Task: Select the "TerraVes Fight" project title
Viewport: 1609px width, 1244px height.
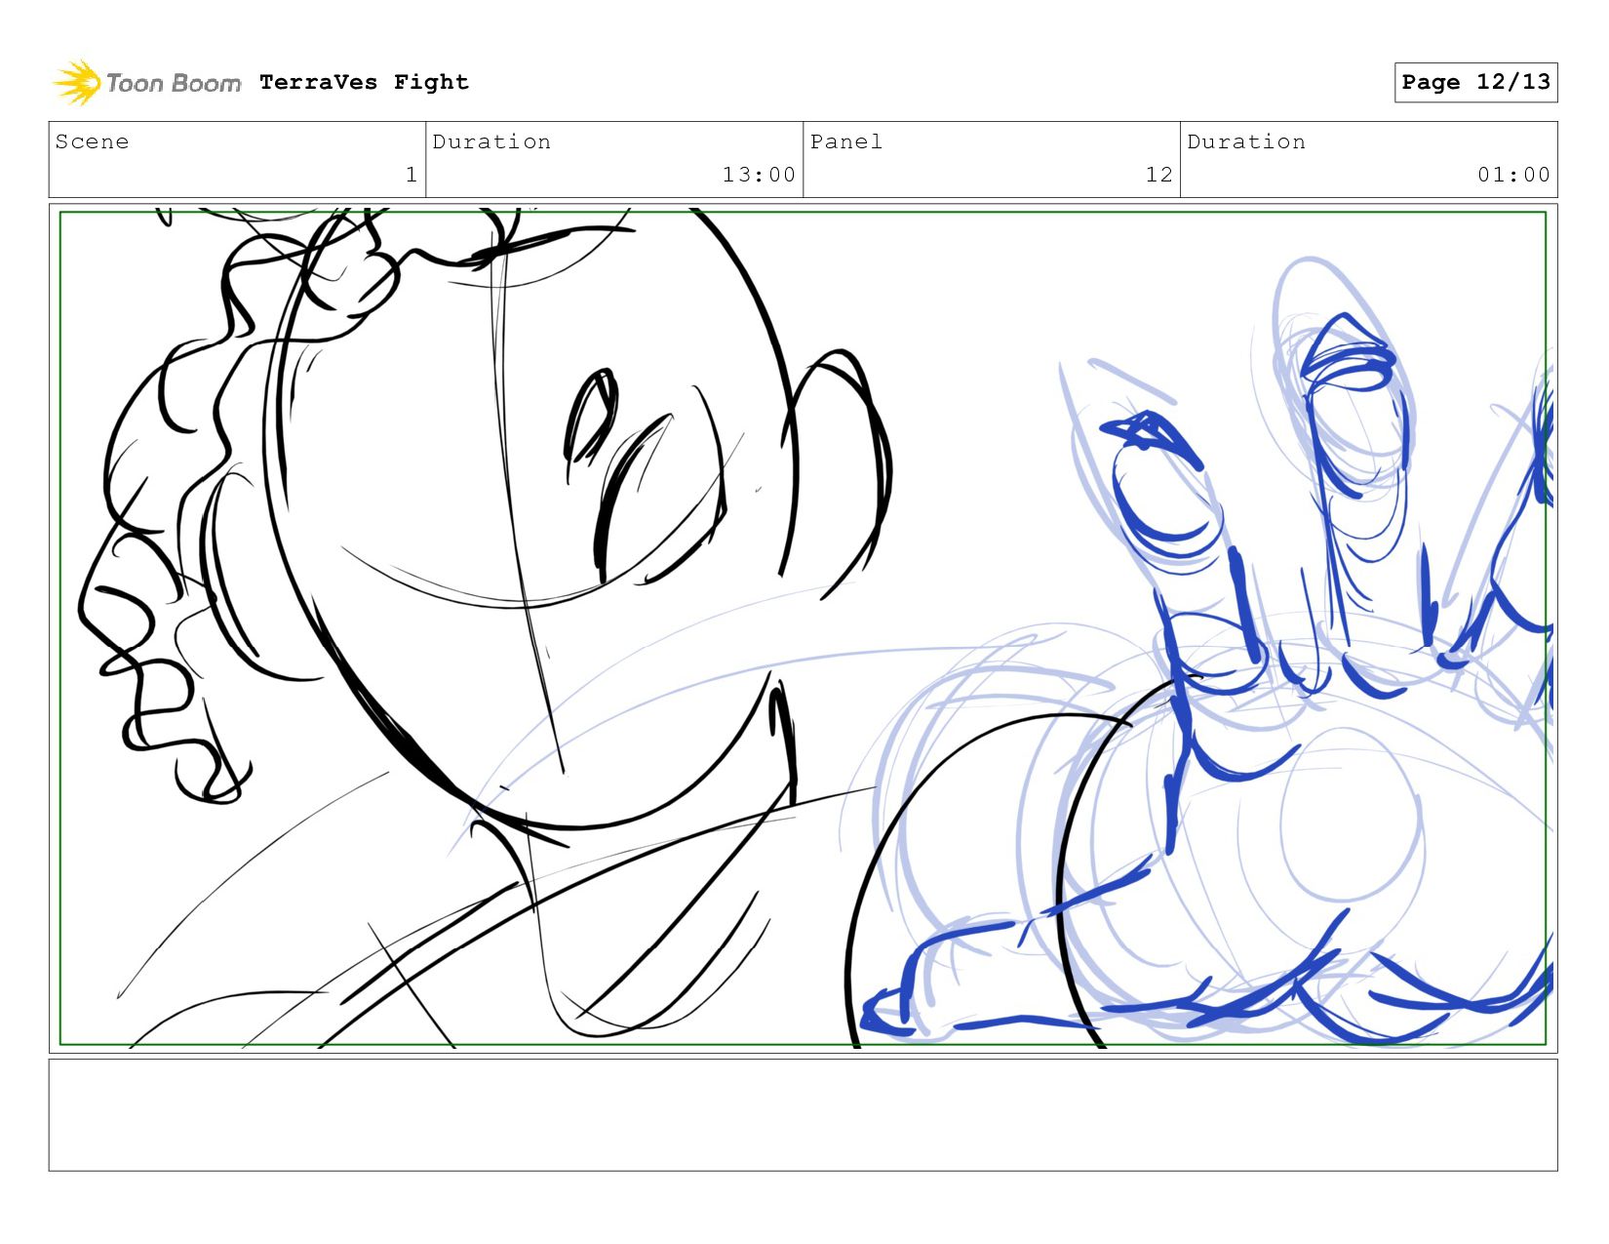Action: (x=364, y=82)
